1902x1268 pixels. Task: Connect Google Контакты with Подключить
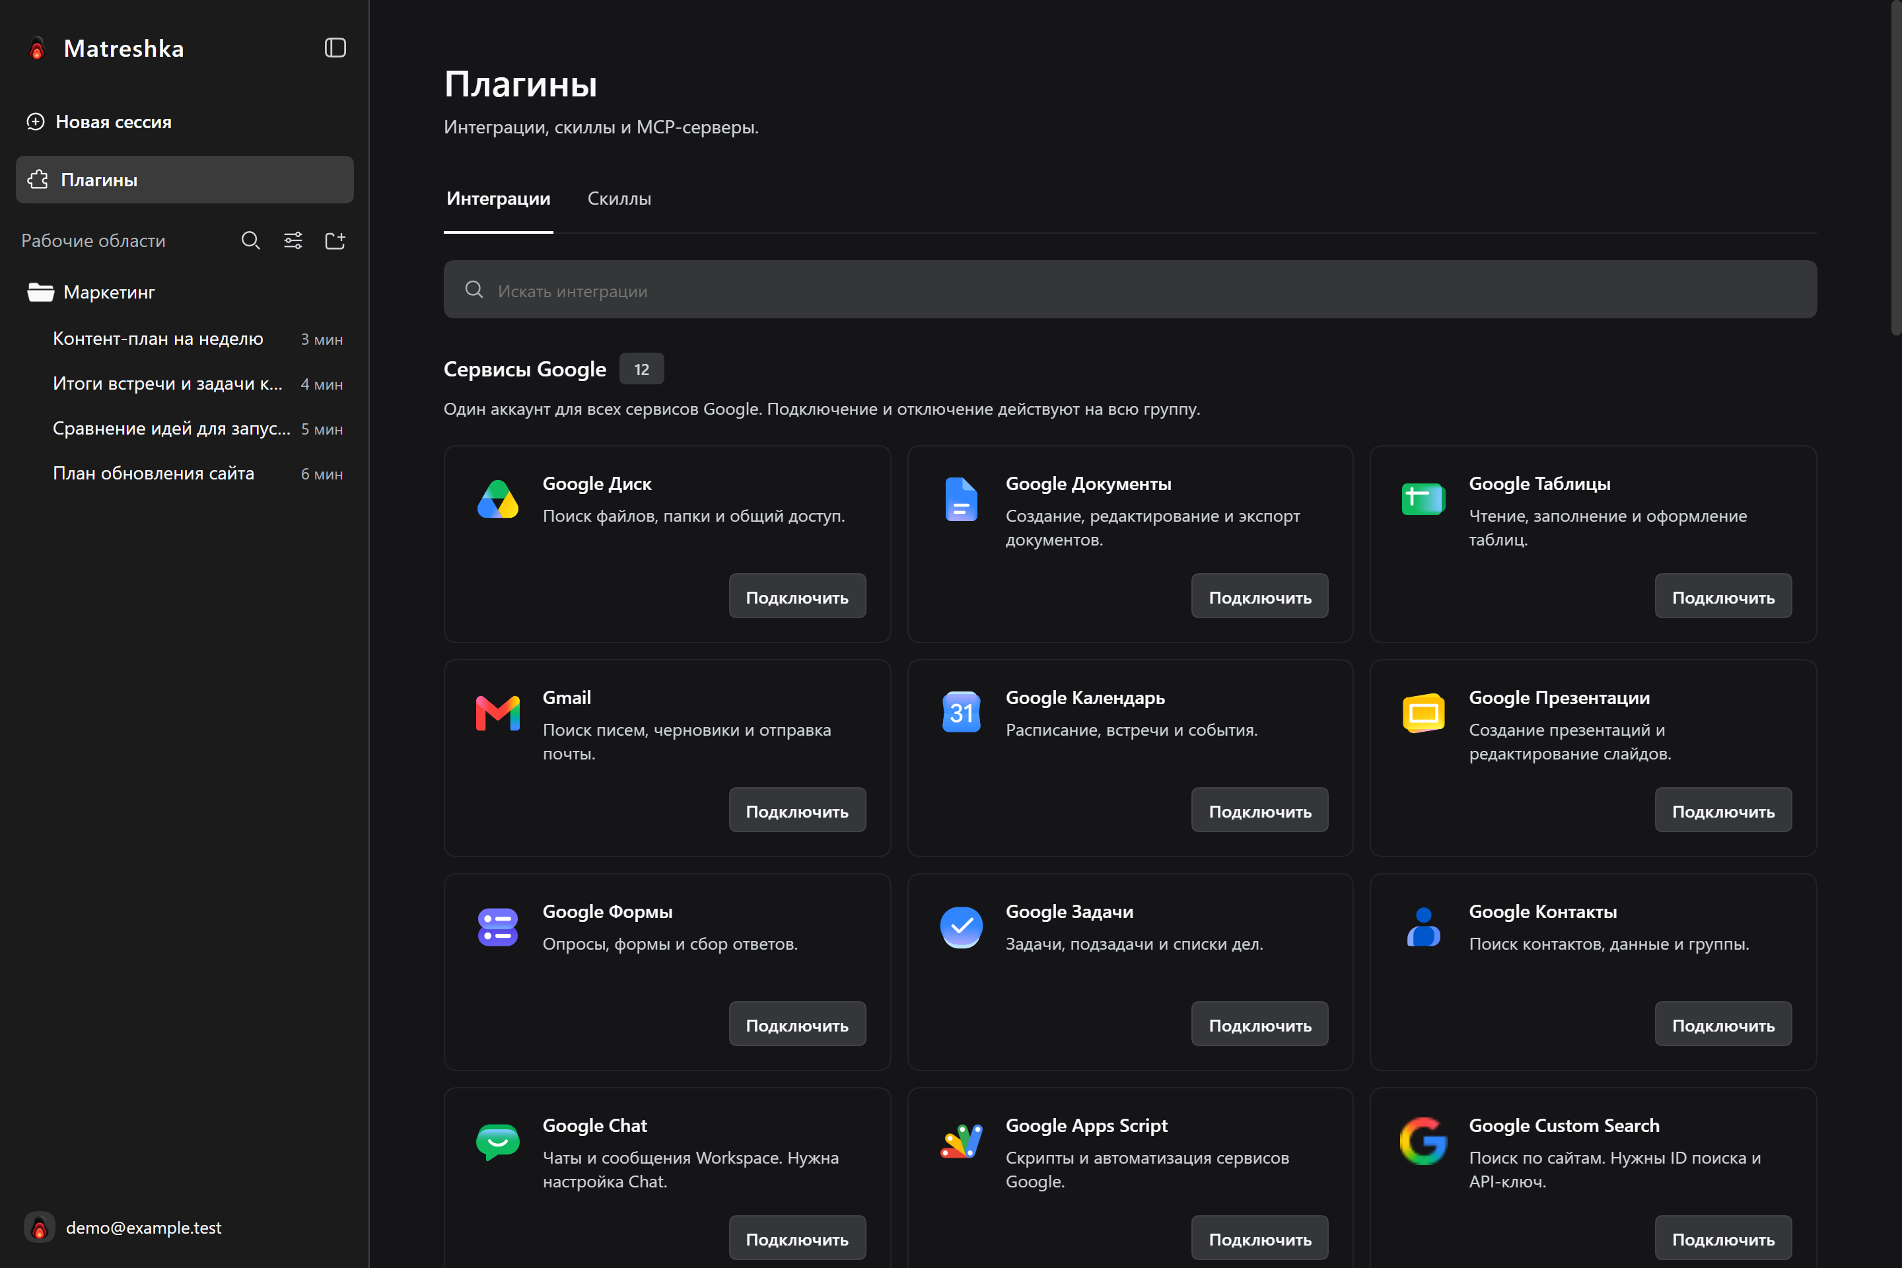coord(1723,1024)
